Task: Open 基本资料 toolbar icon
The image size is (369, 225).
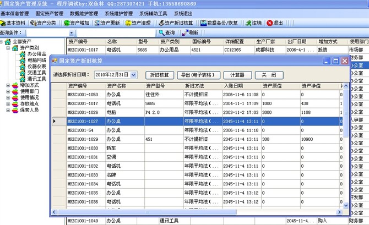Action: click(13, 23)
